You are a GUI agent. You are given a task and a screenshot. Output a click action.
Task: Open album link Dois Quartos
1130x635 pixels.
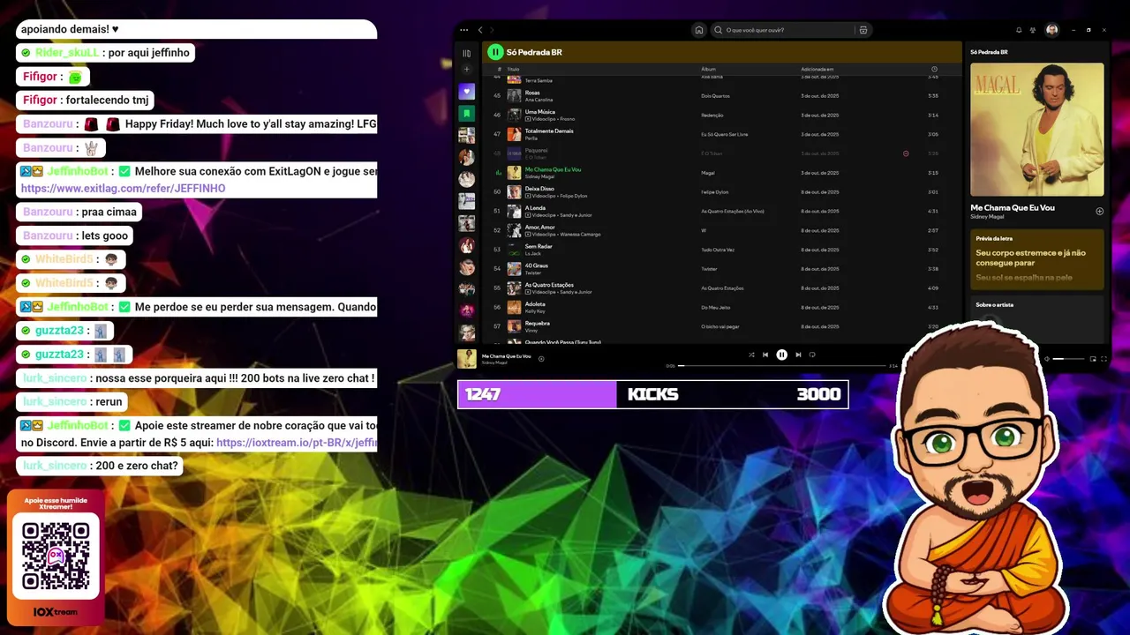click(715, 95)
